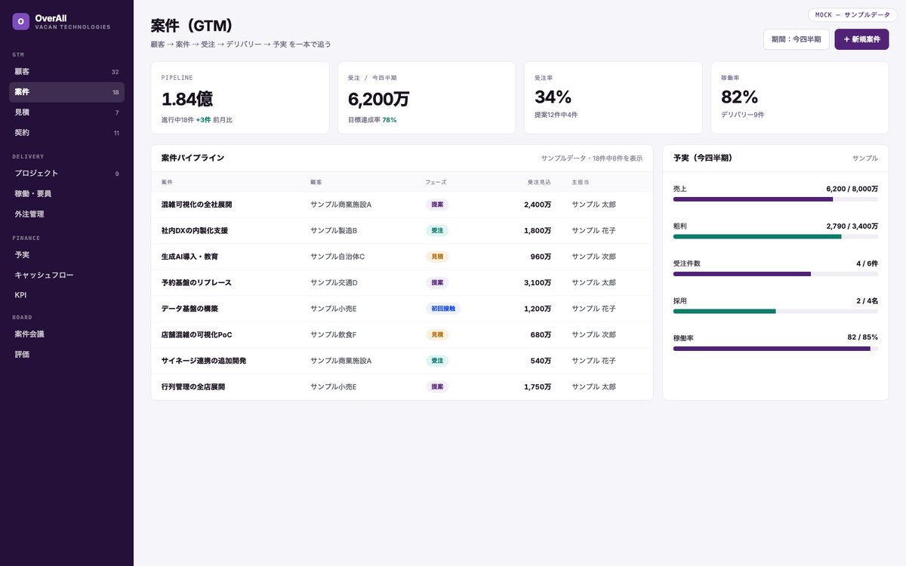Open データ基盤の構築 row
Screen dimensions: 906x566
click(x=402, y=309)
